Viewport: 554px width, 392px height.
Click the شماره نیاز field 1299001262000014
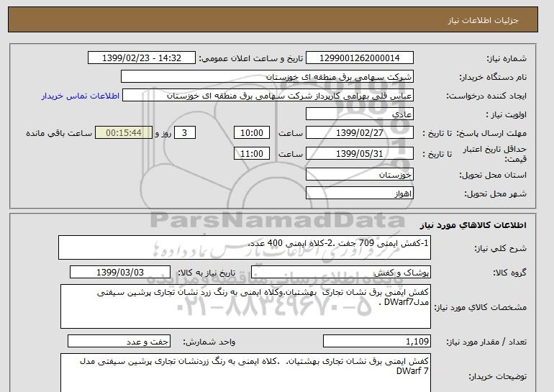(x=361, y=58)
